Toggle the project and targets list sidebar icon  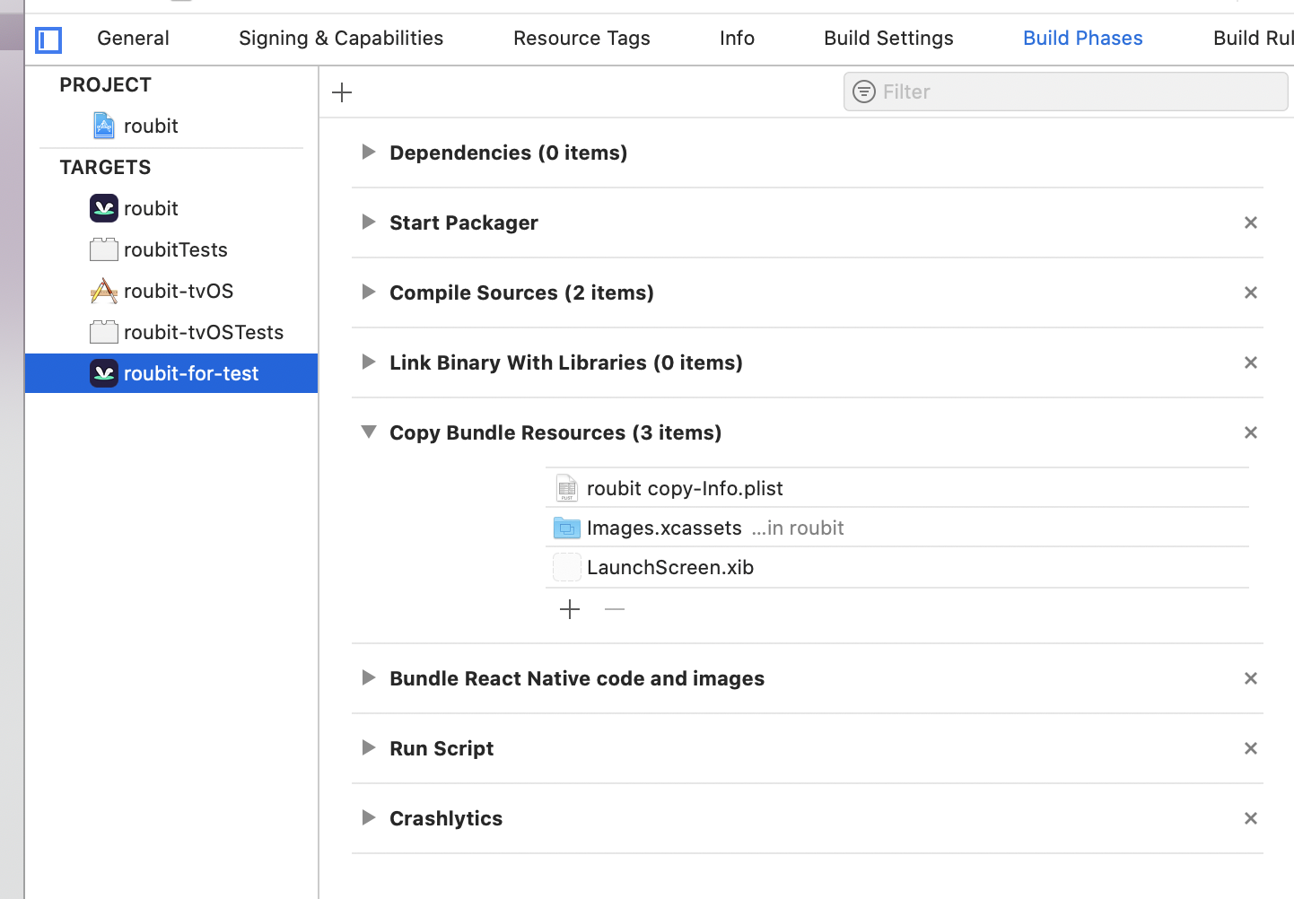click(x=48, y=39)
